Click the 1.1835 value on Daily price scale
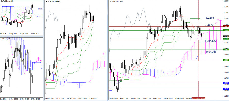Screen dimensions: 229x101 coord(226,66)
